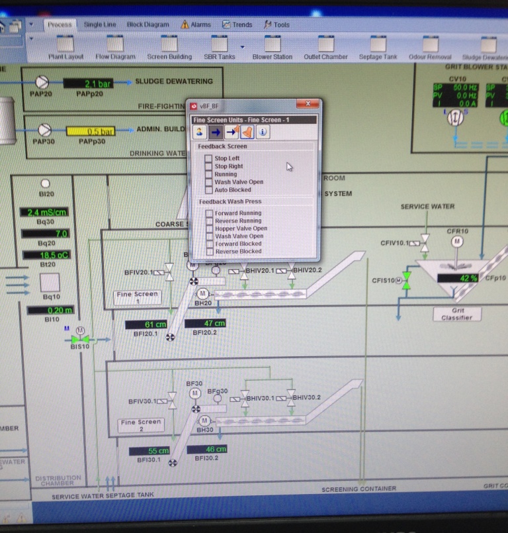Click the Fine Screen 1 button

tap(137, 297)
